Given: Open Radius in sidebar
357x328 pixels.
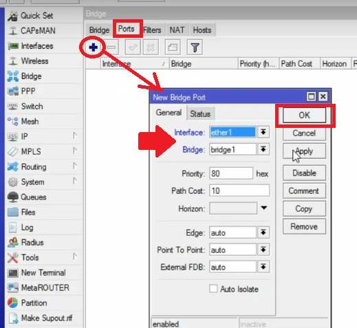Looking at the screenshot, I should click(43, 242).
